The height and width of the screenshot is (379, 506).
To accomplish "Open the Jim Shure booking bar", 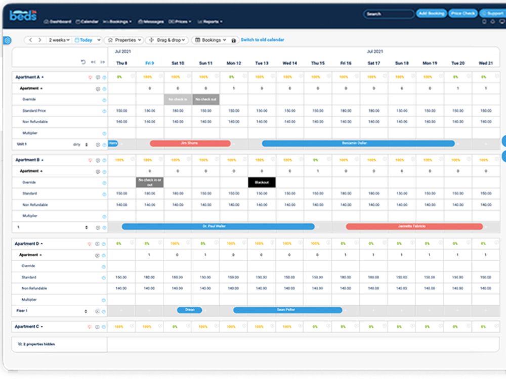I will (190, 144).
